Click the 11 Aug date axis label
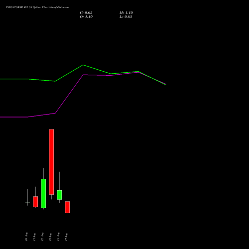Image resolution: width=249 pixels, height=249 pixels. click(34, 237)
